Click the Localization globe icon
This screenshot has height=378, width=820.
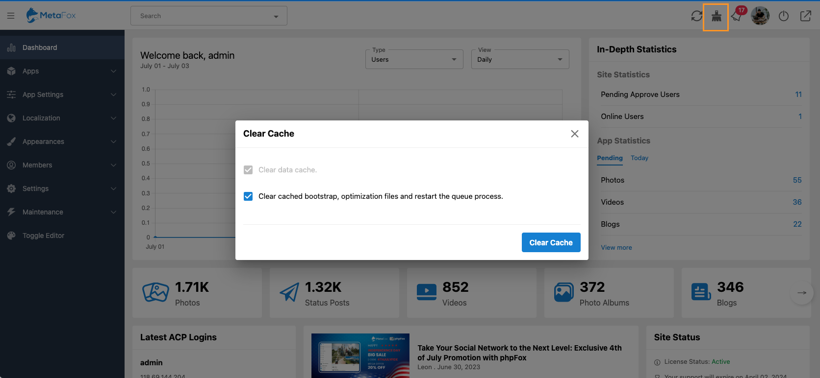point(11,118)
